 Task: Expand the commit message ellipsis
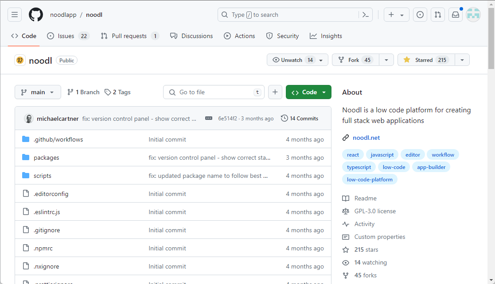coord(209,119)
